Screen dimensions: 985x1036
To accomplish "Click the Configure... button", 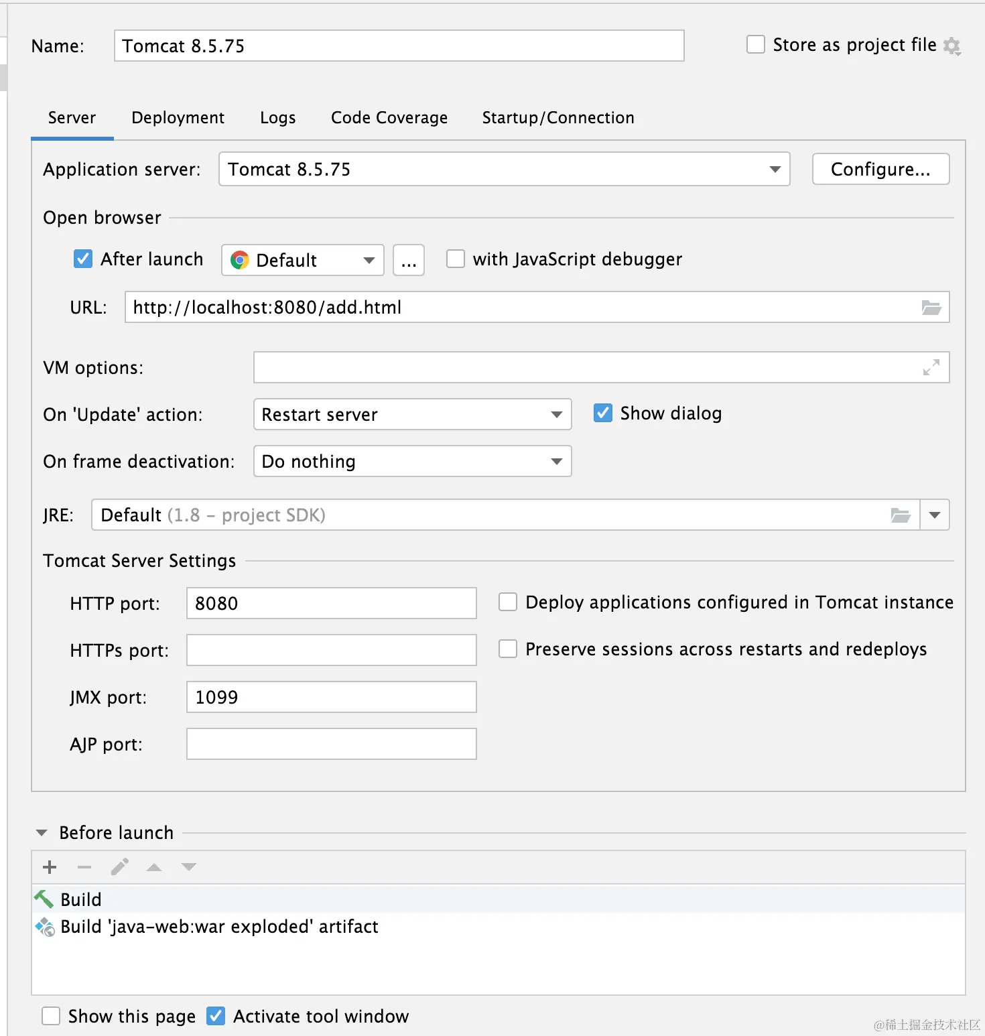I will tap(880, 169).
